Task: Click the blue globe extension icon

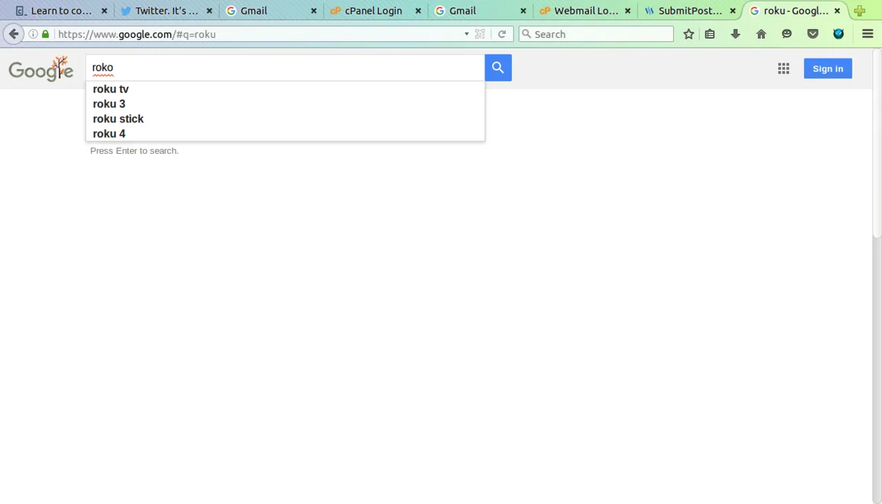Action: (x=839, y=34)
